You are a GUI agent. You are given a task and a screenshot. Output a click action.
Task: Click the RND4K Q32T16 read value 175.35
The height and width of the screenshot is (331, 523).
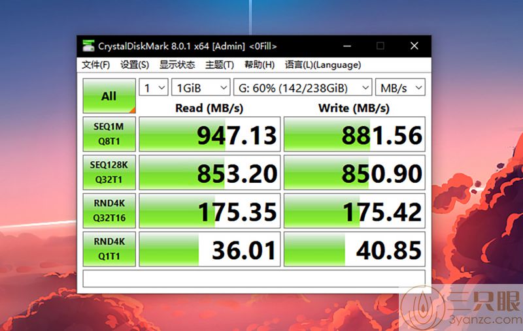(209, 211)
